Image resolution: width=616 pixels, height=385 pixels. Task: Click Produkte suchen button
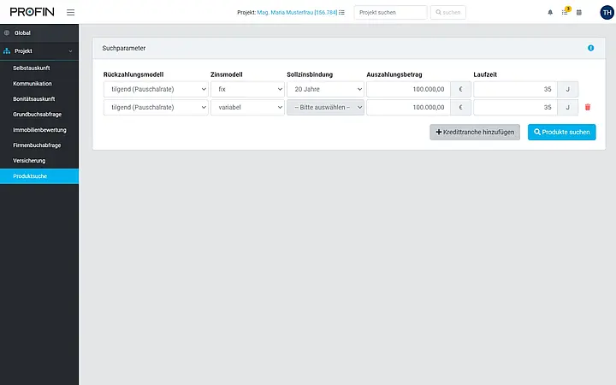(x=561, y=132)
